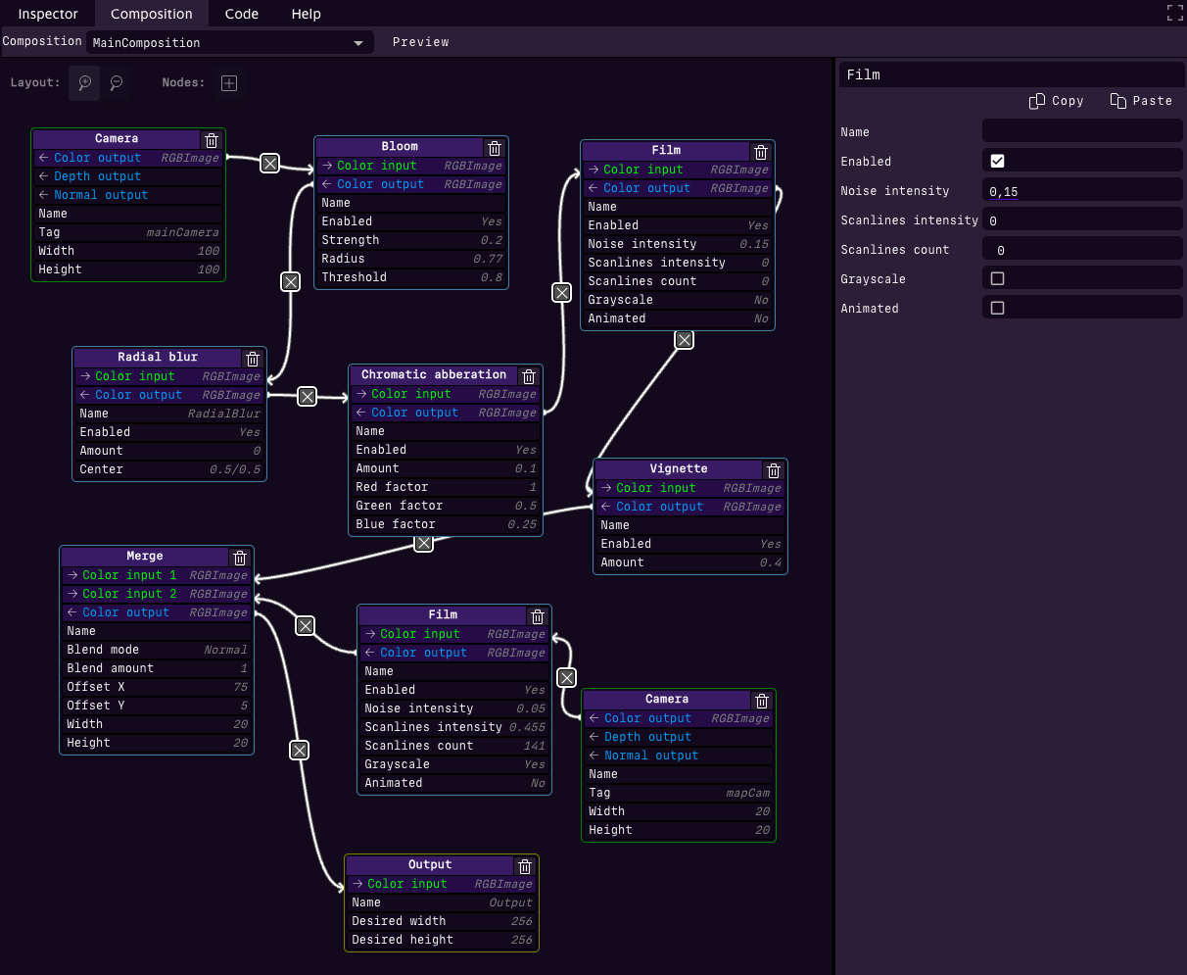This screenshot has height=975, width=1187.
Task: Click trash icon on Merge node
Action: point(240,558)
